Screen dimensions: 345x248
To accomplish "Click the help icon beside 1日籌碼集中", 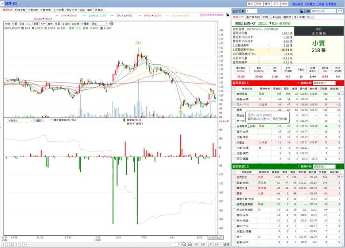I will pyautogui.click(x=269, y=45).
